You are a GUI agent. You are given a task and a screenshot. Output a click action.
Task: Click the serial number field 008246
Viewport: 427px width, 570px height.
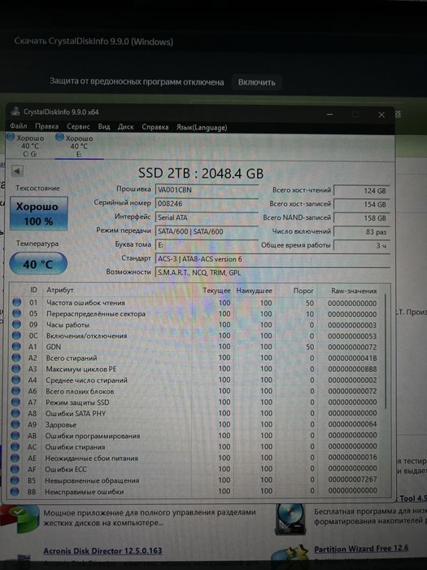pos(207,204)
